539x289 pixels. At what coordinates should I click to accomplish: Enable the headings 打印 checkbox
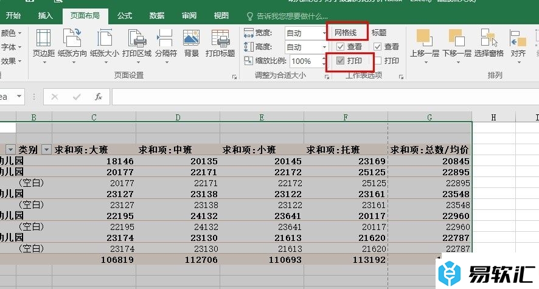tap(378, 61)
